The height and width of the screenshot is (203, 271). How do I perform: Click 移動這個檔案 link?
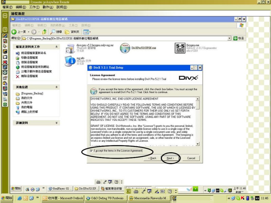29,58
